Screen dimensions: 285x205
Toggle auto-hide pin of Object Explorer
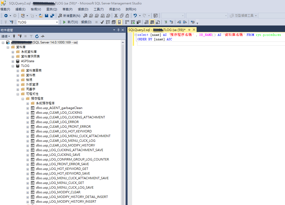click(x=118, y=30)
